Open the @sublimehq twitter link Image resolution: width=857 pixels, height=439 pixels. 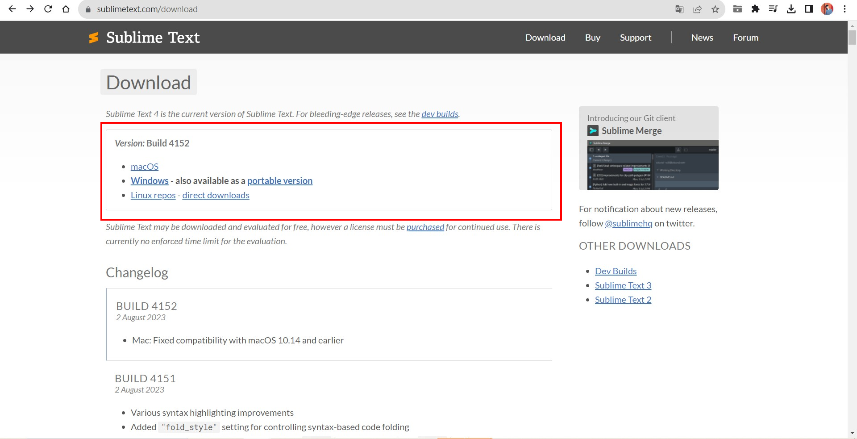(x=628, y=223)
